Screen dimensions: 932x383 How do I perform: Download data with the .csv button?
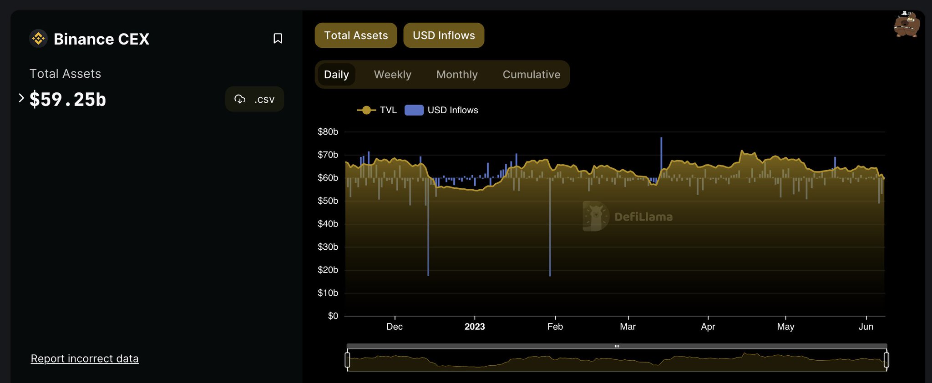coord(254,99)
